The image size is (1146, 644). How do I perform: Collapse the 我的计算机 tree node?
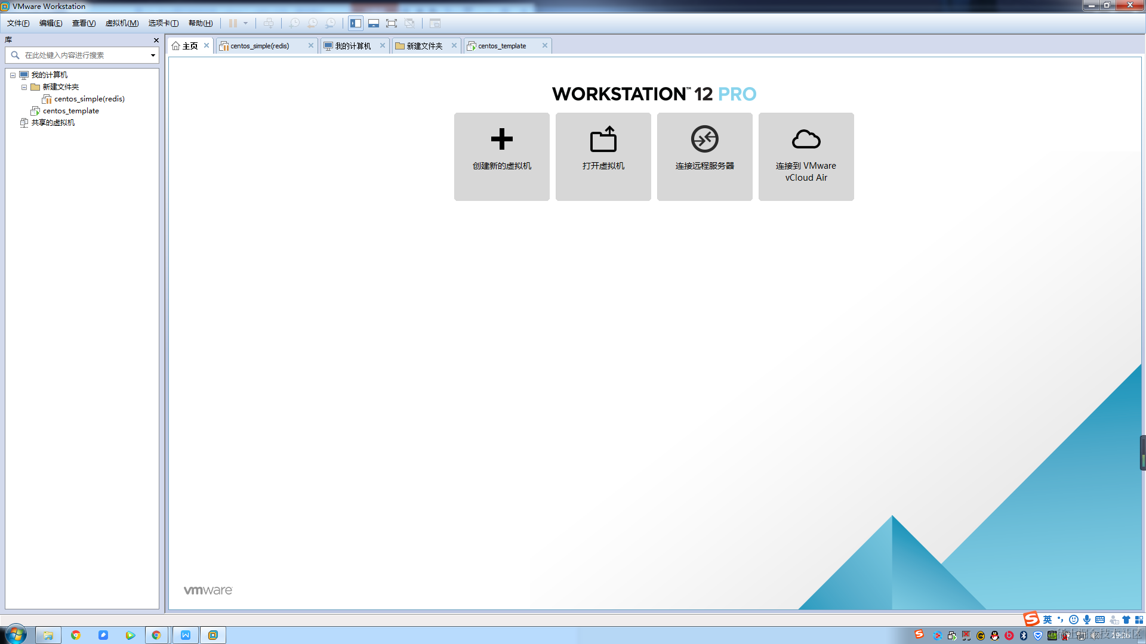(13, 75)
